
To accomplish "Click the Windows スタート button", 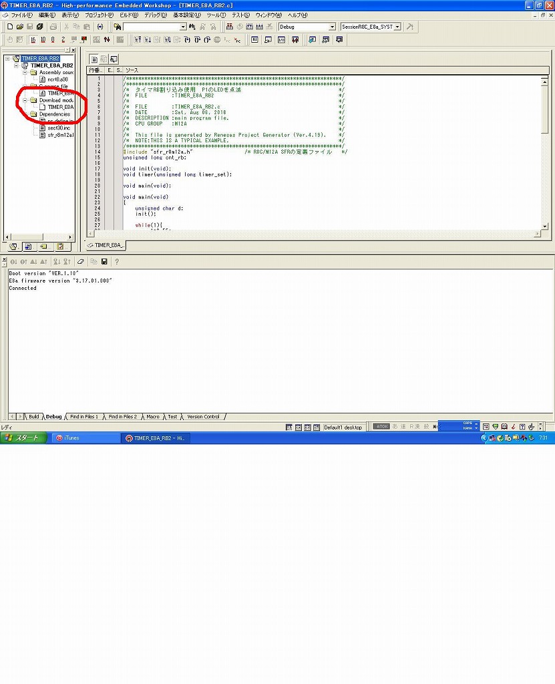I will [24, 438].
